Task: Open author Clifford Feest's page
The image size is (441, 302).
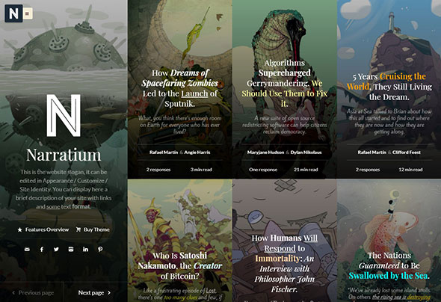Action: (407, 152)
